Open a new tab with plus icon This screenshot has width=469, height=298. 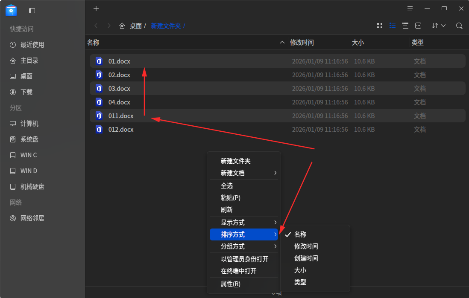pos(96,9)
